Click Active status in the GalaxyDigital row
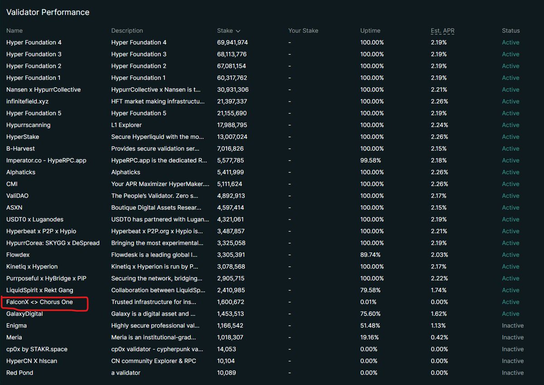Screen dimensions: 544x385 tap(510, 314)
